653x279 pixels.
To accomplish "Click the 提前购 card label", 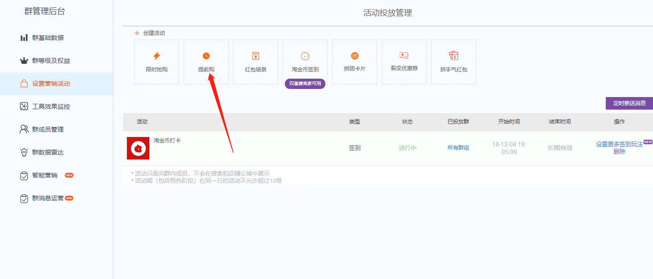I will pos(206,70).
